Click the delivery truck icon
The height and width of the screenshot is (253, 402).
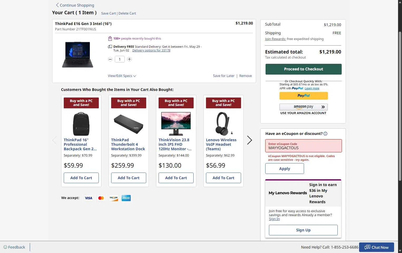point(110,47)
